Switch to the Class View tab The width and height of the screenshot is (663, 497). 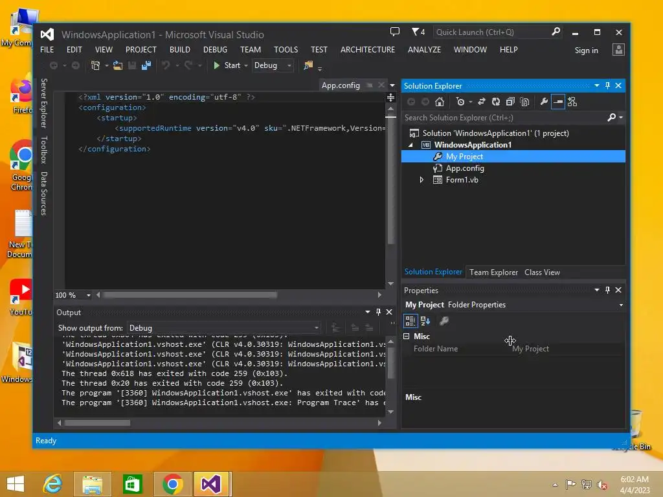click(542, 272)
